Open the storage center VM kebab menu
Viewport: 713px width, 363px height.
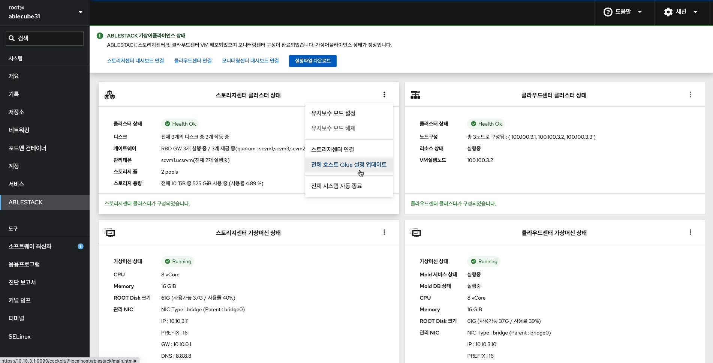click(x=384, y=232)
